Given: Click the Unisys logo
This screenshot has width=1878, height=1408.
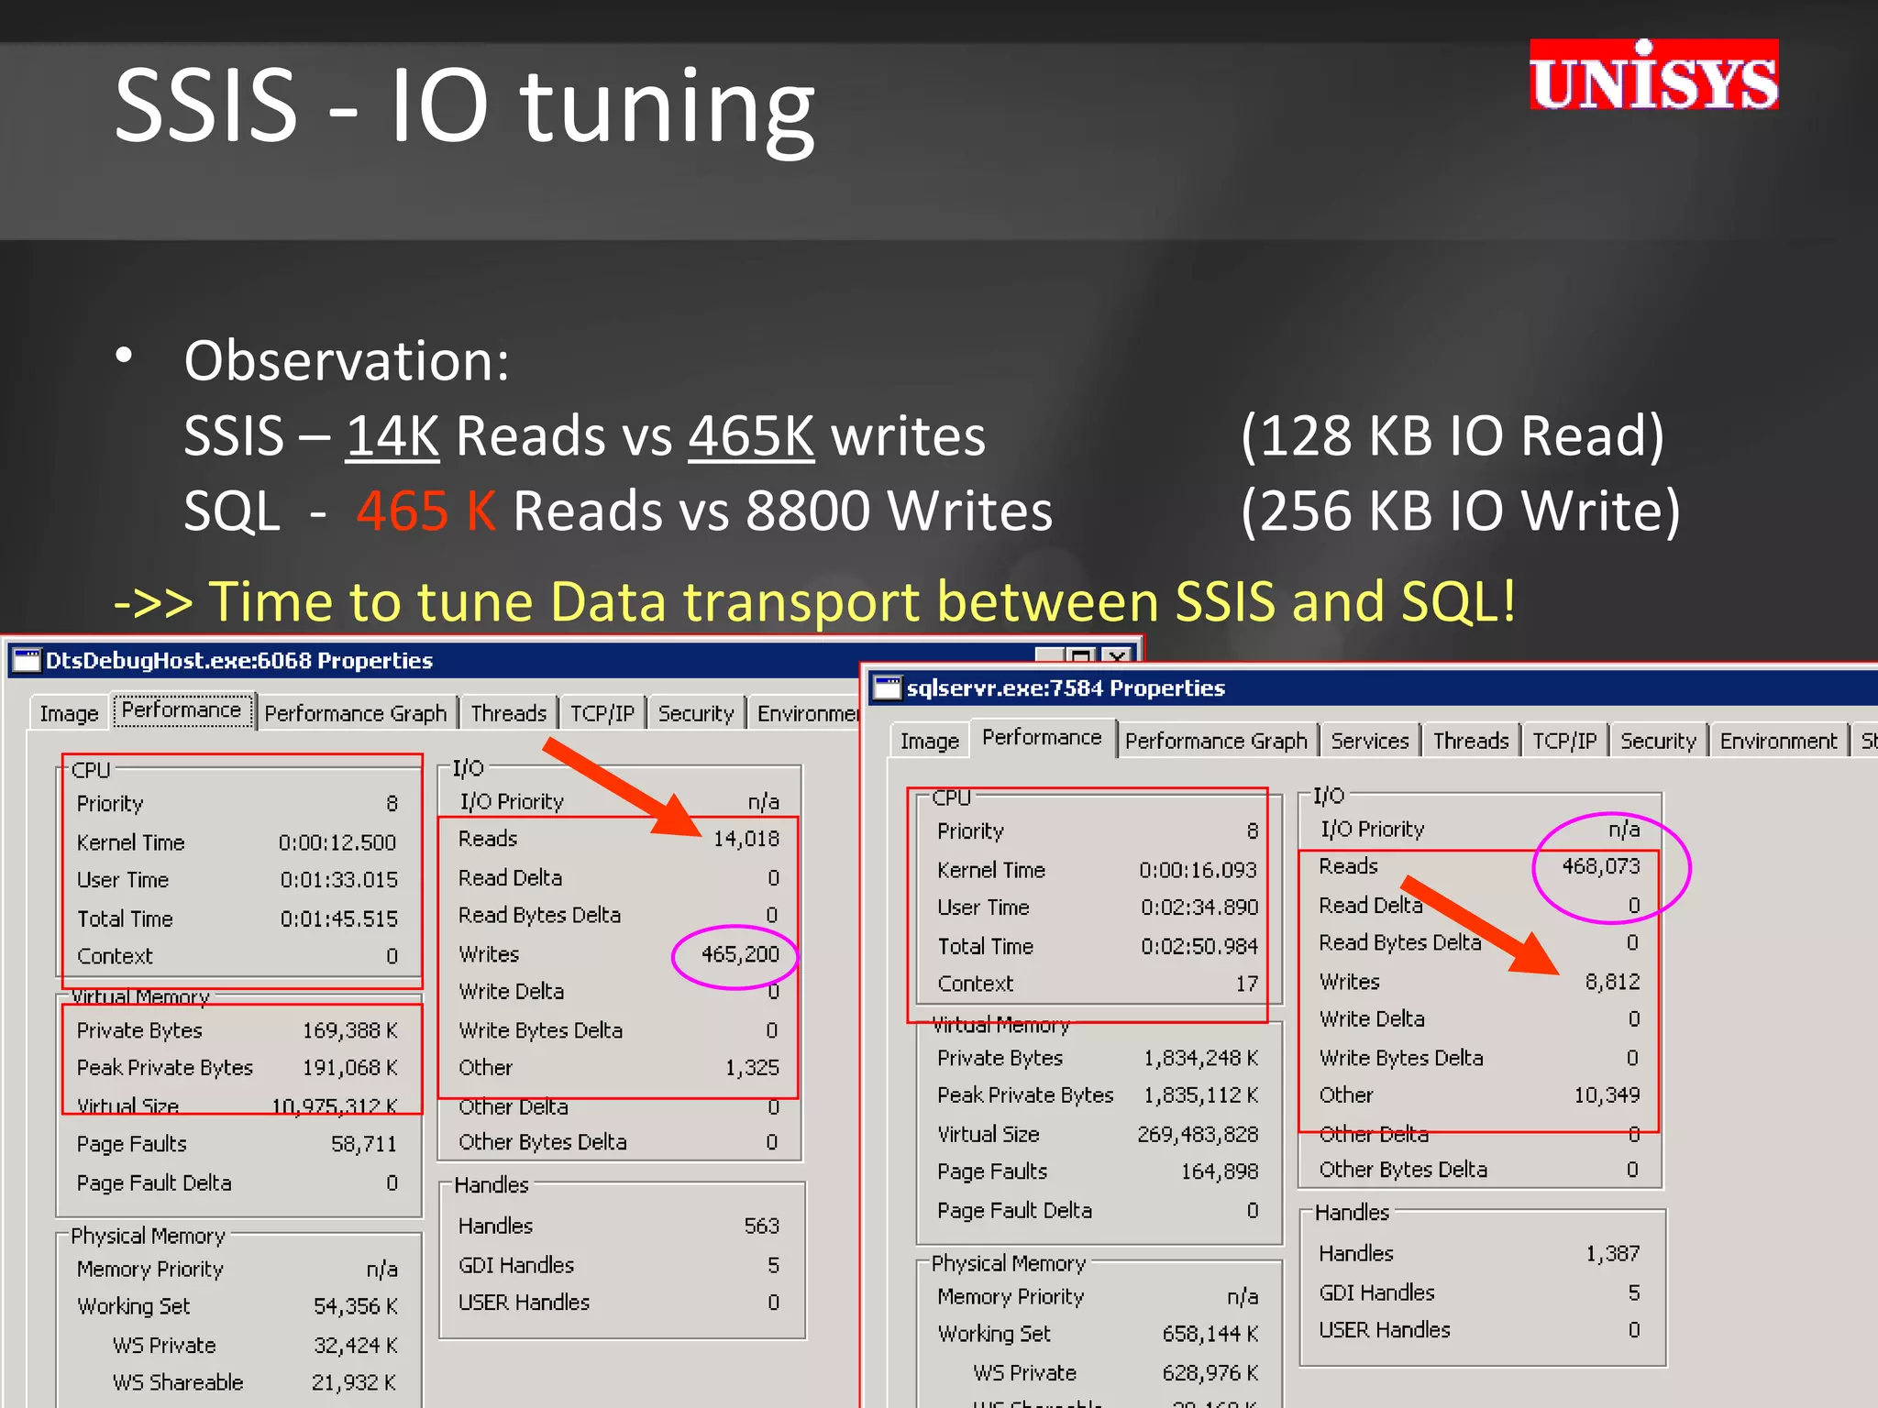Looking at the screenshot, I should pyautogui.click(x=1653, y=75).
